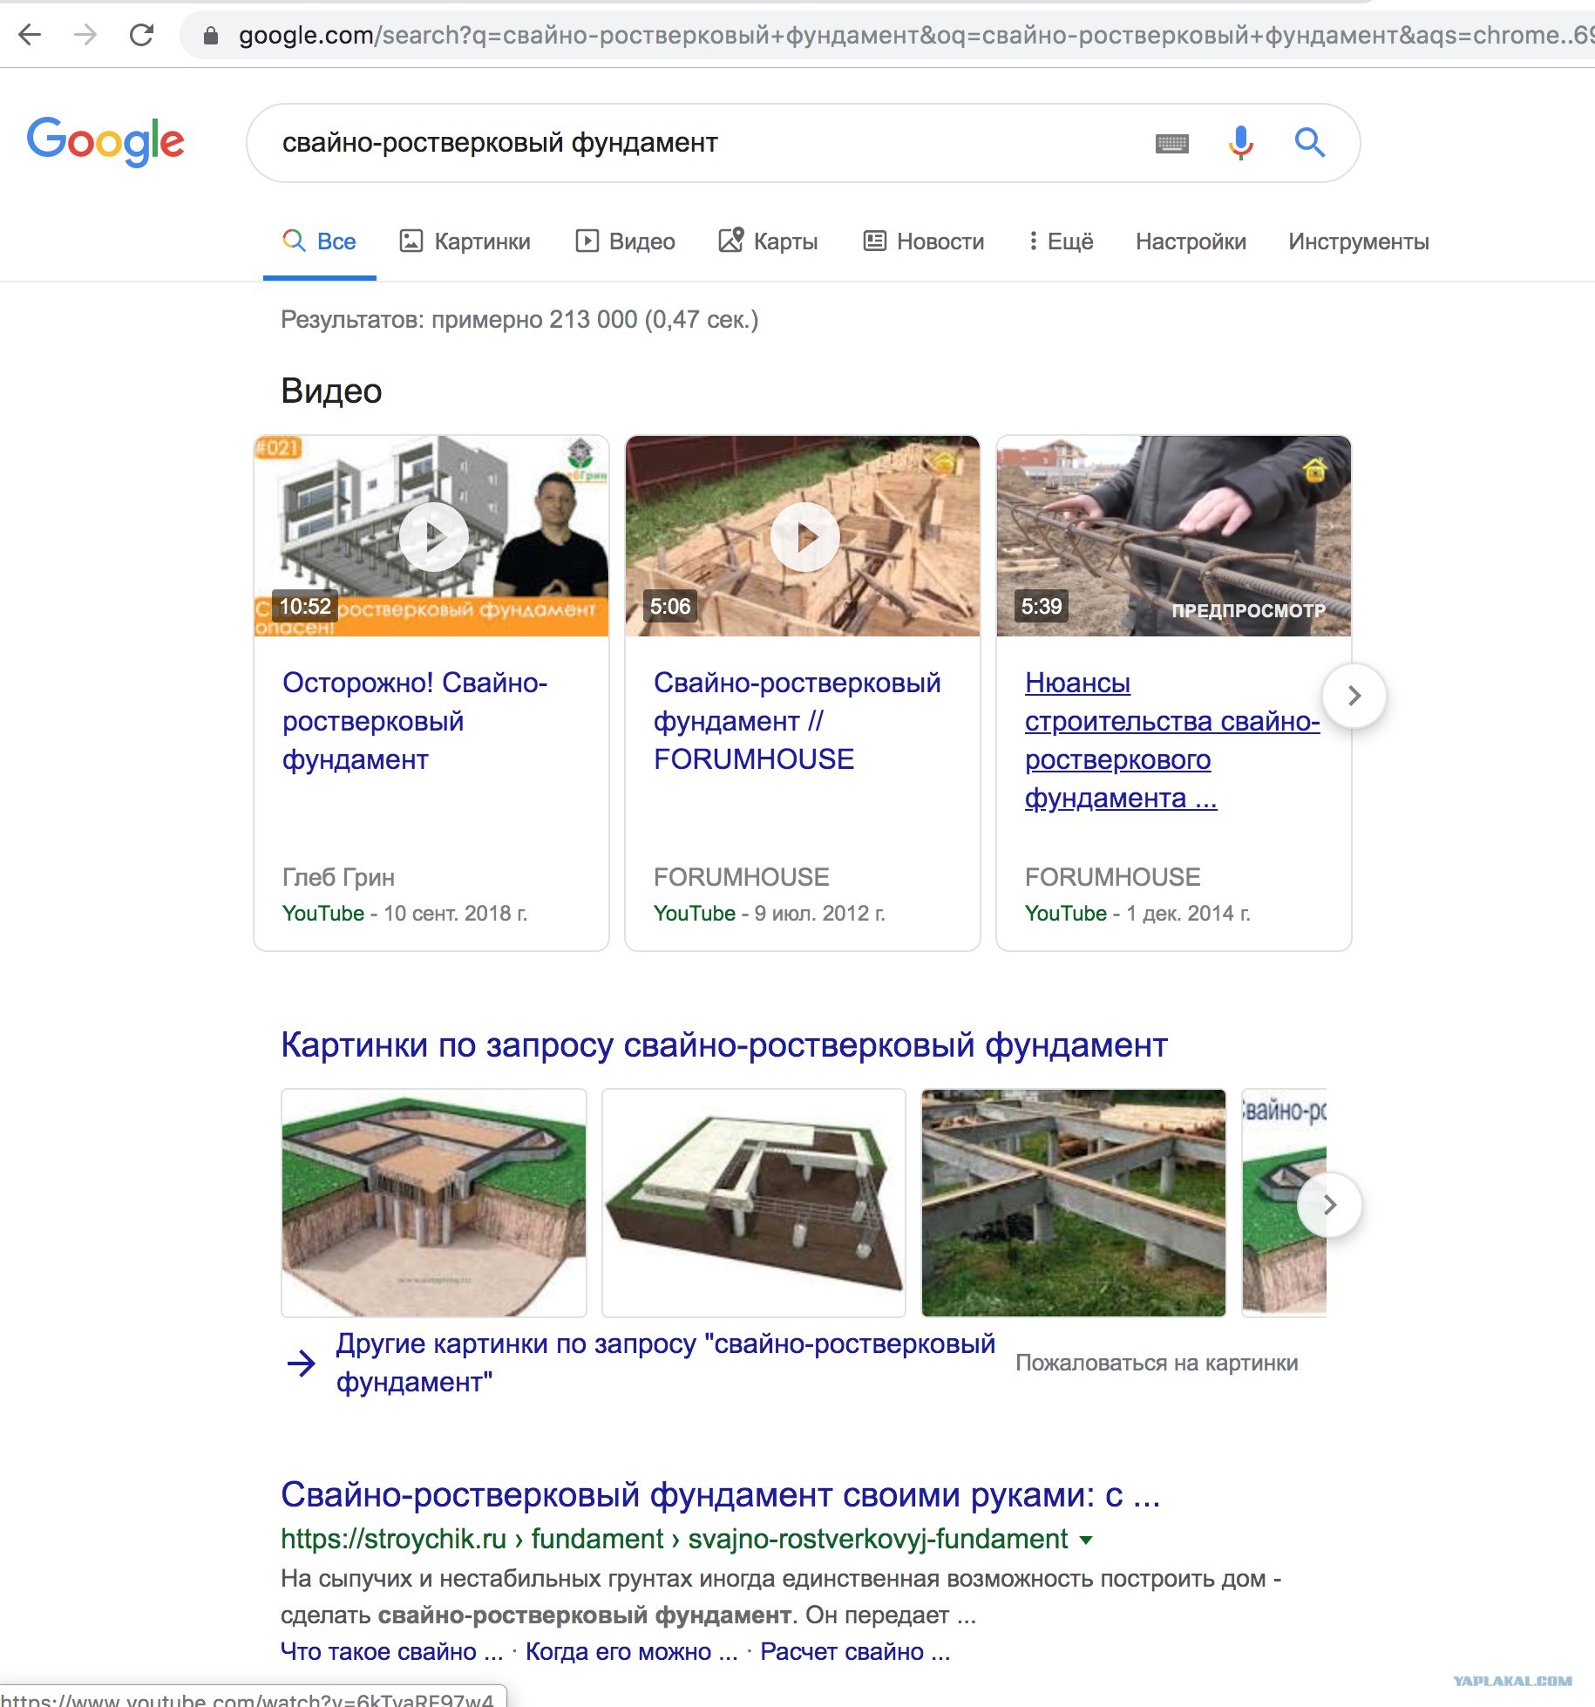1595x1707 pixels.
Task: Open first foundation cutaway image
Action: coord(434,1203)
